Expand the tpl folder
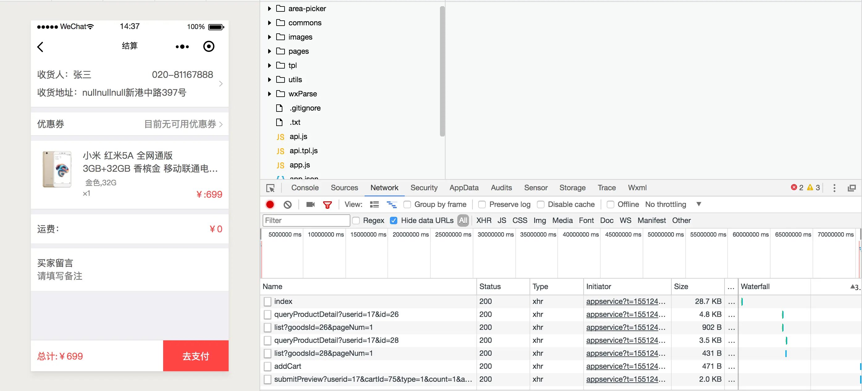 pos(269,65)
